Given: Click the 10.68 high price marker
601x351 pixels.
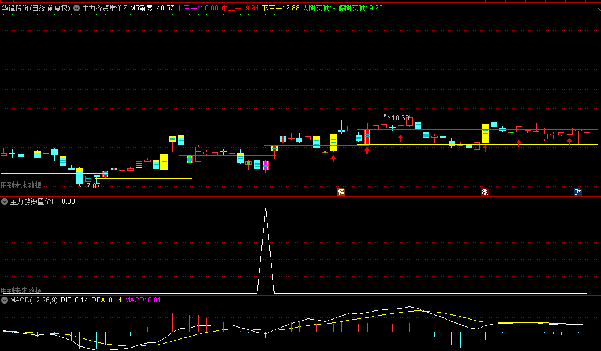Looking at the screenshot, I should [400, 118].
